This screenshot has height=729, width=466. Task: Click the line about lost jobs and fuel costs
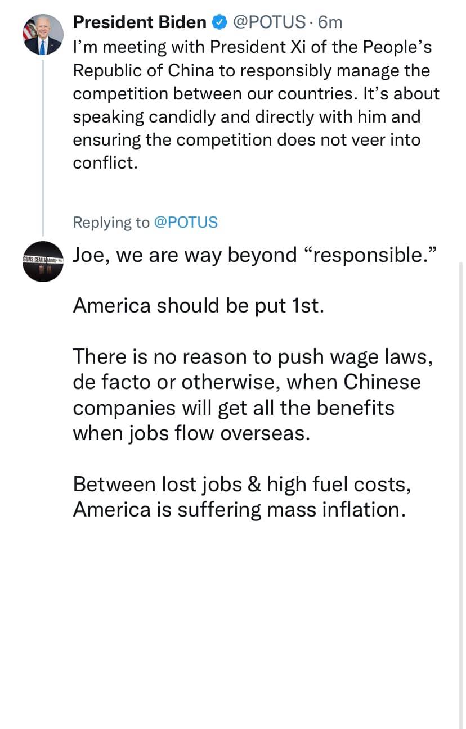click(242, 484)
